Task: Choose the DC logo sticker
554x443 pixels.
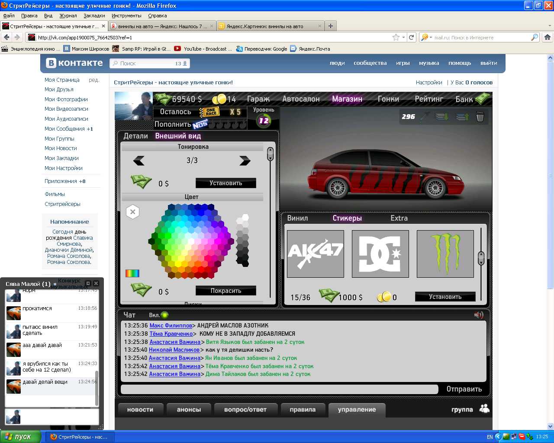Action: pos(380,254)
